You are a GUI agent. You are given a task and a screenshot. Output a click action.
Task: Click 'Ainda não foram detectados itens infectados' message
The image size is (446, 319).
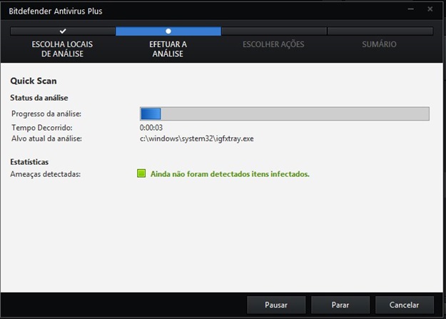(230, 174)
